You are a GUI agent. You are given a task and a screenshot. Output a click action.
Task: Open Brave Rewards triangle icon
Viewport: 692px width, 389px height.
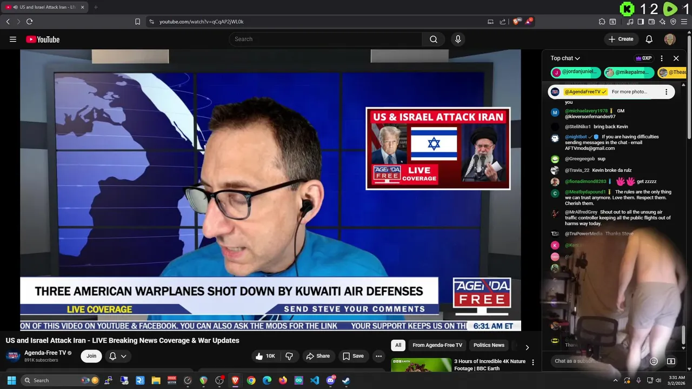[530, 22]
